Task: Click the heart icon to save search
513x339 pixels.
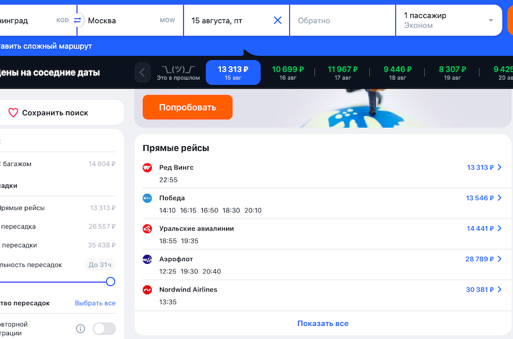Action: pyautogui.click(x=13, y=113)
